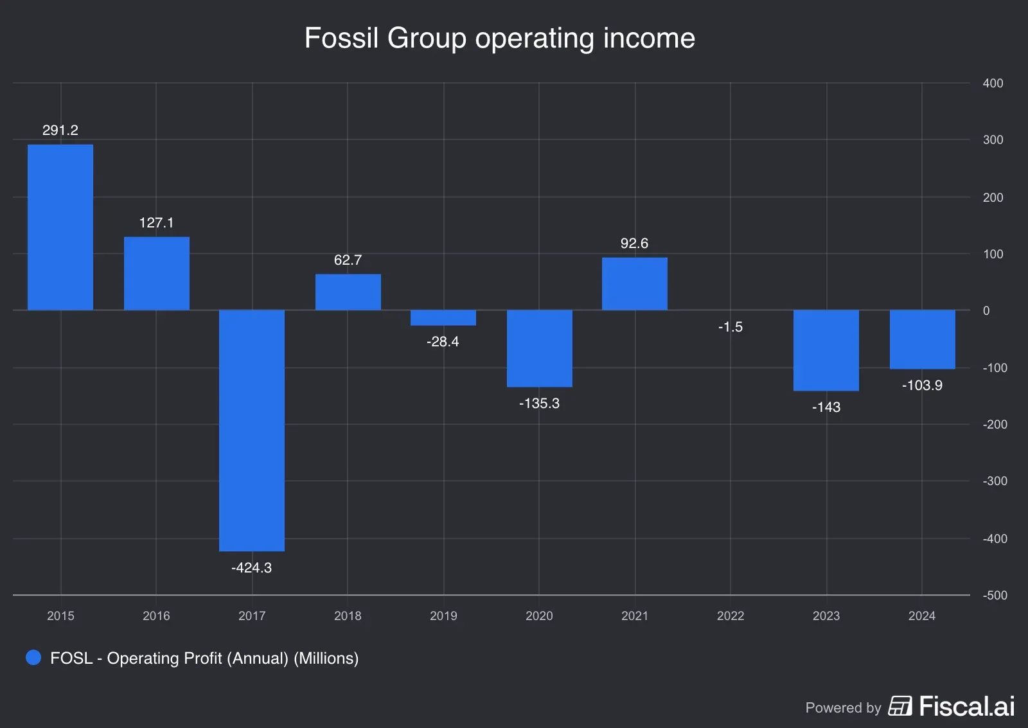Select the 2021 bar labeled 92.6
Image resolution: width=1028 pixels, height=728 pixels.
(634, 284)
